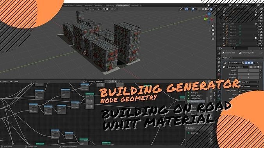Image resolution: width=264 pixels, height=148 pixels.
Task: Collapse the Outputs section
Action: (x=187, y=128)
